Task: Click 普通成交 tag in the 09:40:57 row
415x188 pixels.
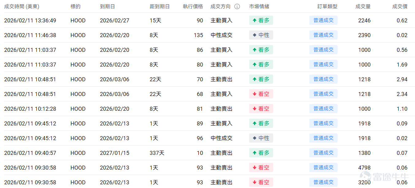Action: 324,153
